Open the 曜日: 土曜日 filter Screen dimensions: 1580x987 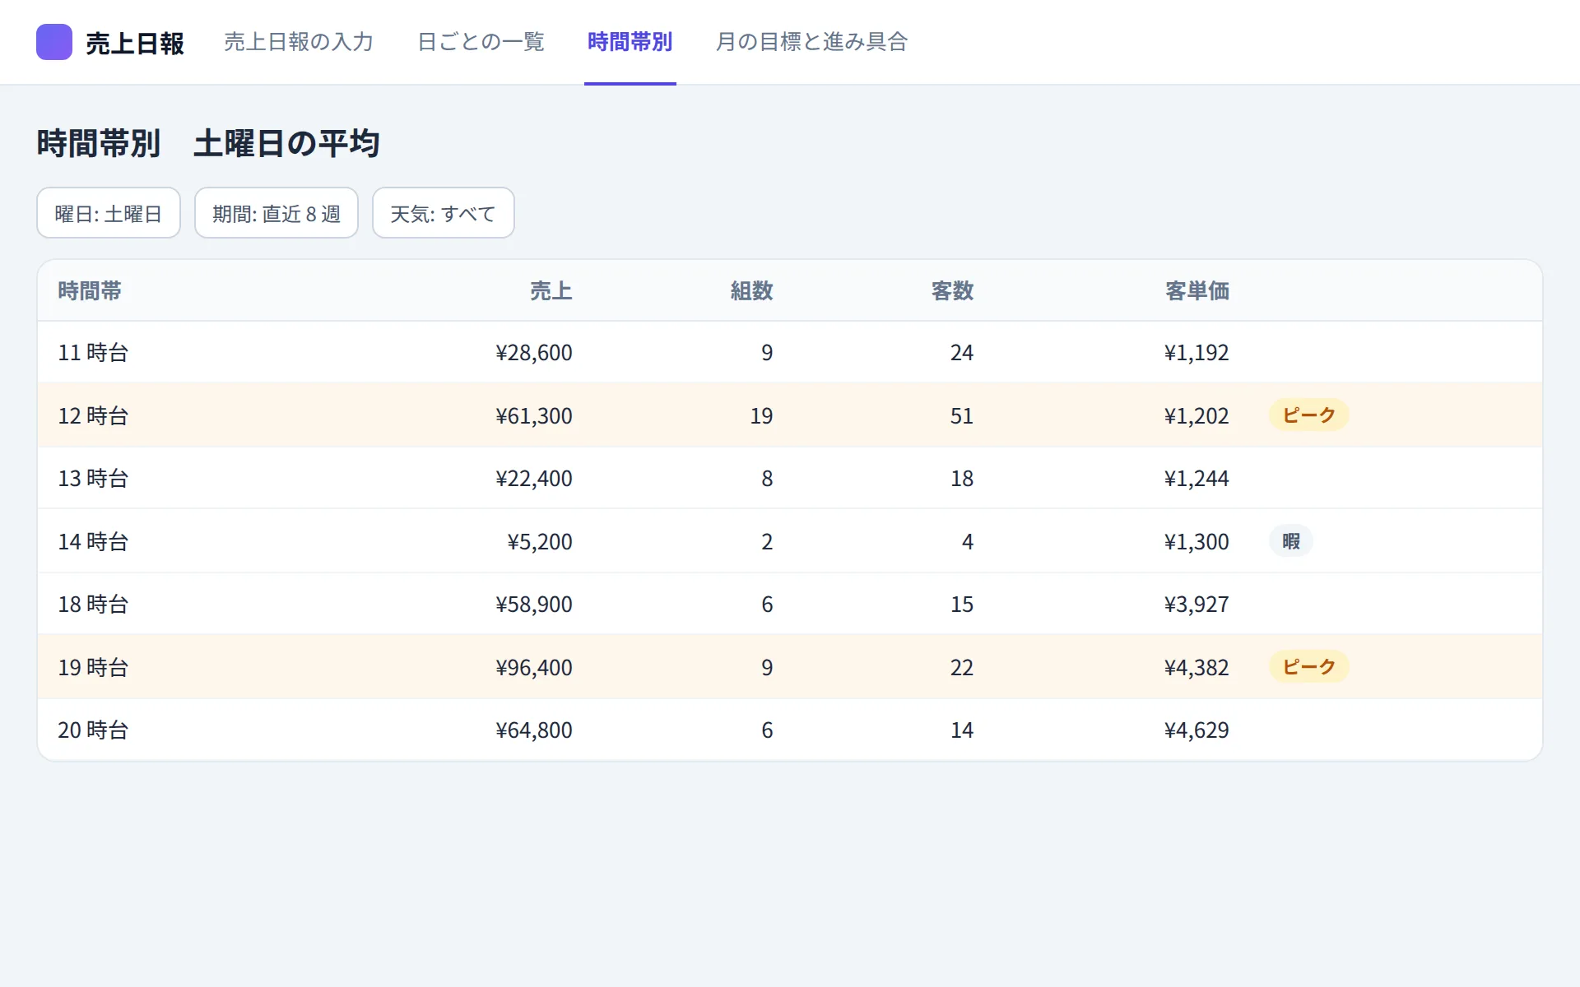[x=109, y=213]
